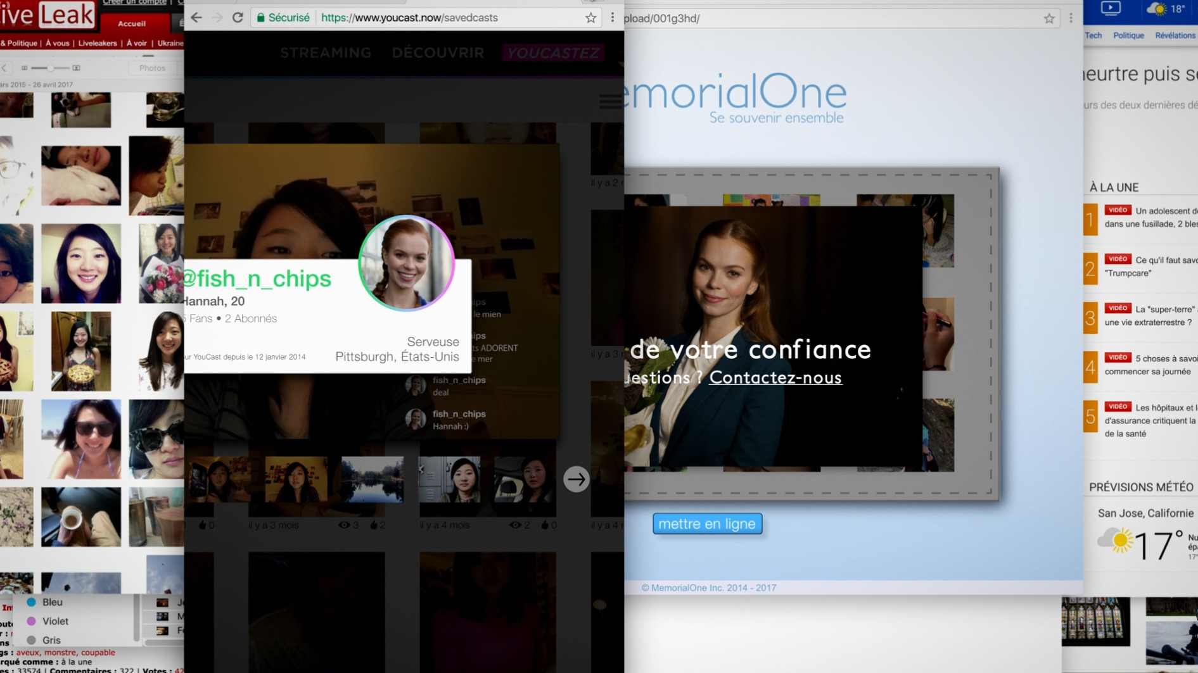Screen dimensions: 1198x673
Task: Open the STREAMING tab on YouCast
Action: pos(326,53)
